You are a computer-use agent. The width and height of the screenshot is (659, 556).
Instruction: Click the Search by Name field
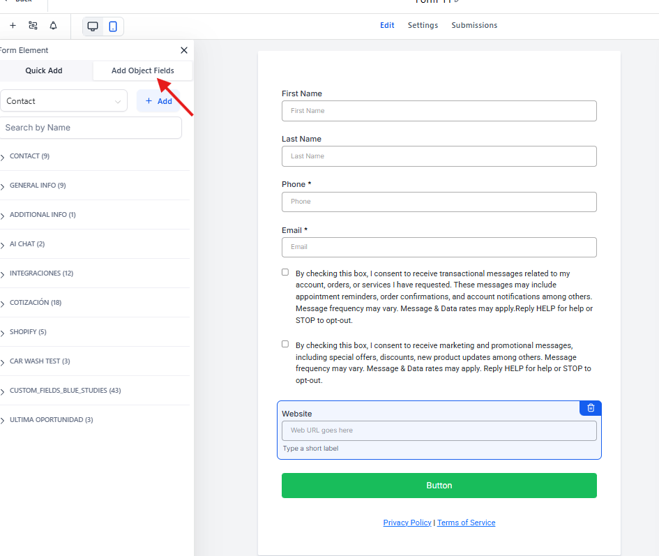tap(91, 128)
